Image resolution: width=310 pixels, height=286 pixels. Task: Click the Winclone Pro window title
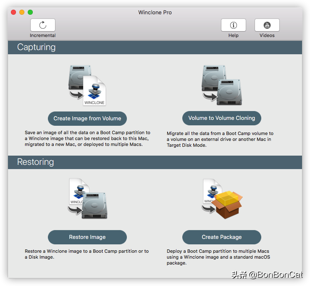click(155, 13)
